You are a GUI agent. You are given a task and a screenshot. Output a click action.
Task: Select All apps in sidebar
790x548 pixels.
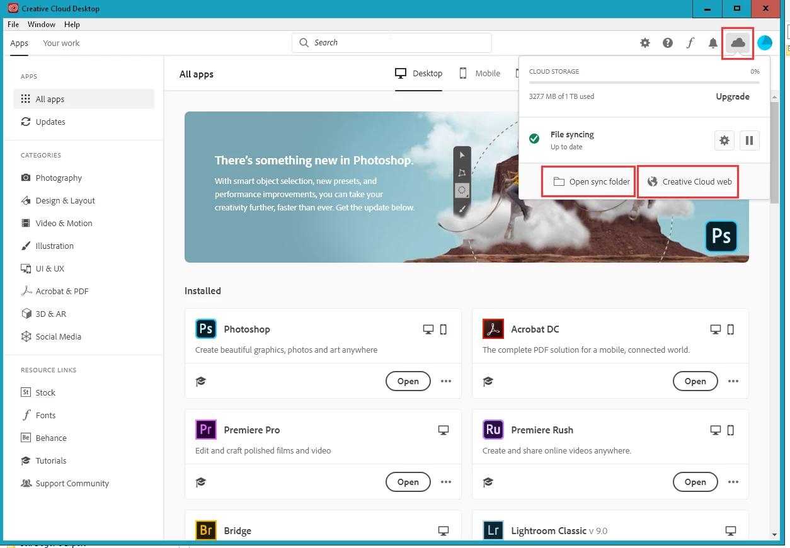(84, 99)
